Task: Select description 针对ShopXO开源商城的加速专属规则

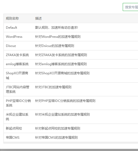Action: coord(62,73)
